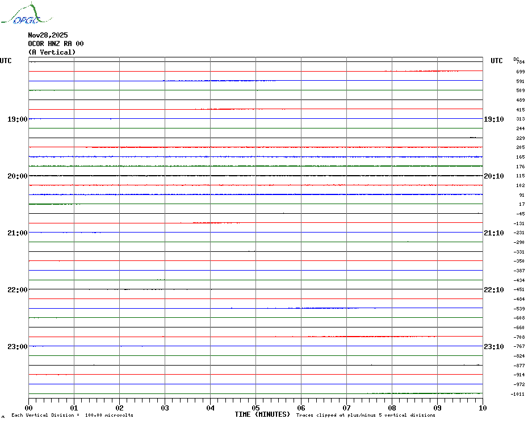Select the 10 minute tick label
This screenshot has height=423, width=528.
click(x=482, y=408)
